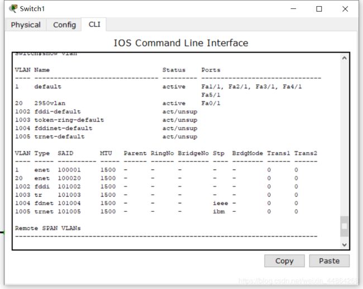Switch to the Physical tab
The height and width of the screenshot is (289, 363).
point(26,25)
